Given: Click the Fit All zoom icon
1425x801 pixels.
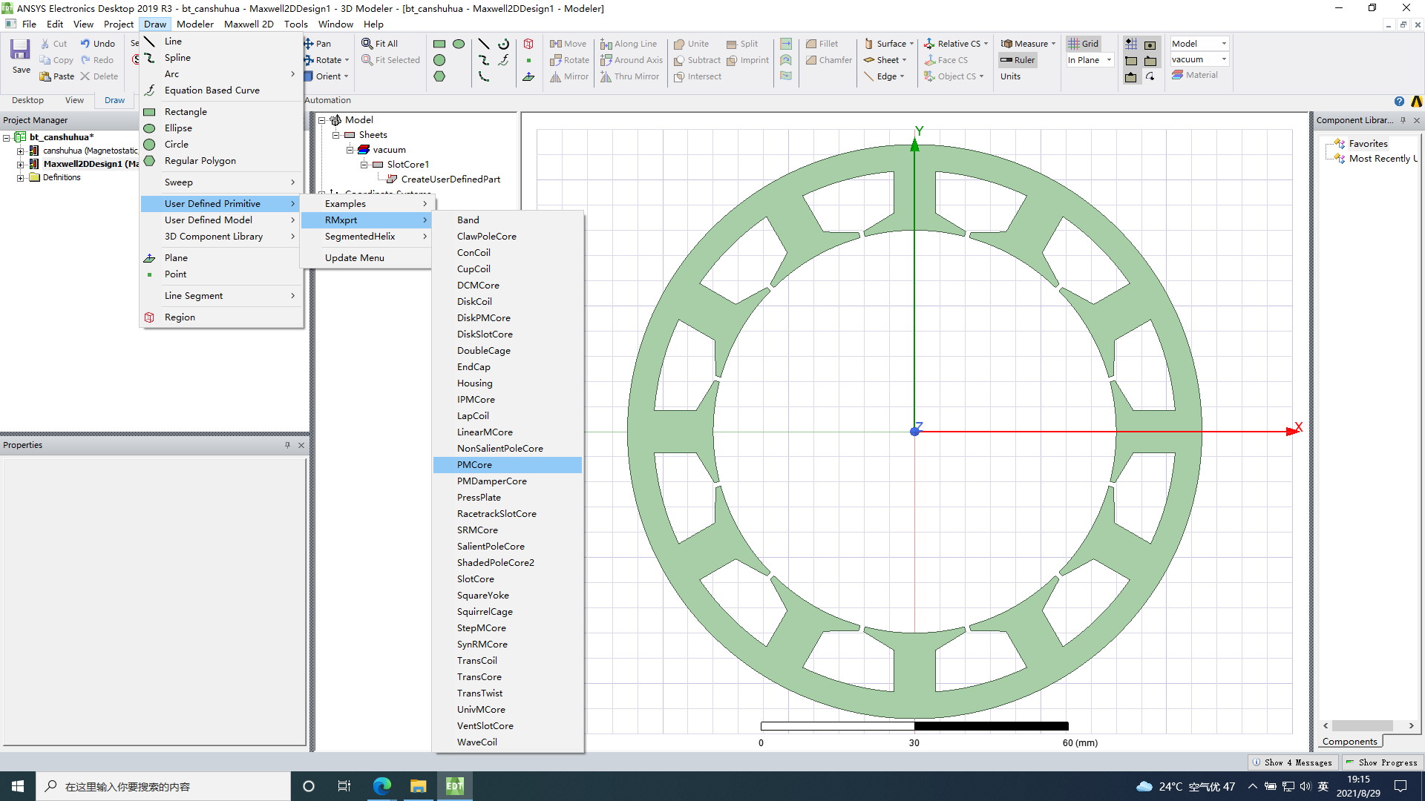Looking at the screenshot, I should (x=367, y=44).
